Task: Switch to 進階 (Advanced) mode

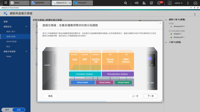Action: click(x=19, y=110)
